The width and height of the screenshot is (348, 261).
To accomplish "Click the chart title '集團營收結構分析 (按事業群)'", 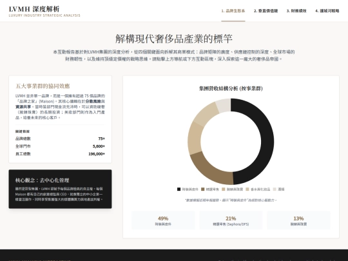I will coord(231,88).
